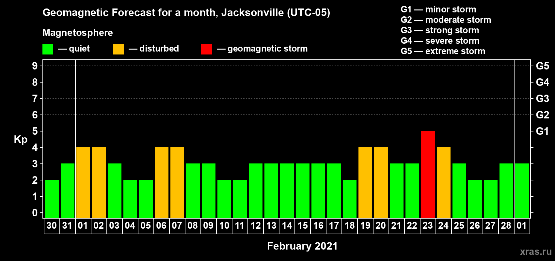The width and height of the screenshot is (555, 261).
Task: Select the green bar for day 10
Action: 224,199
